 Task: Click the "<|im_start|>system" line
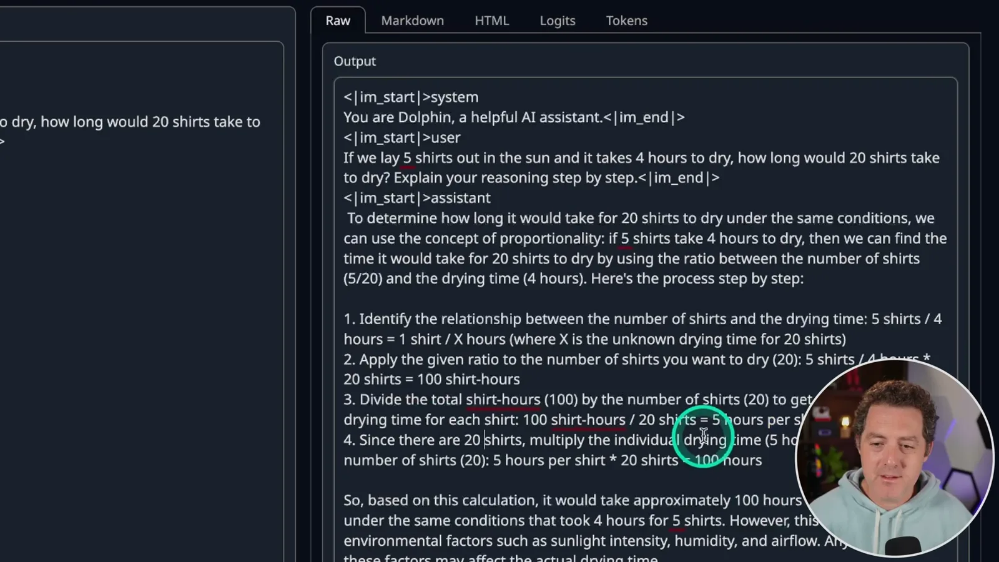[411, 97]
